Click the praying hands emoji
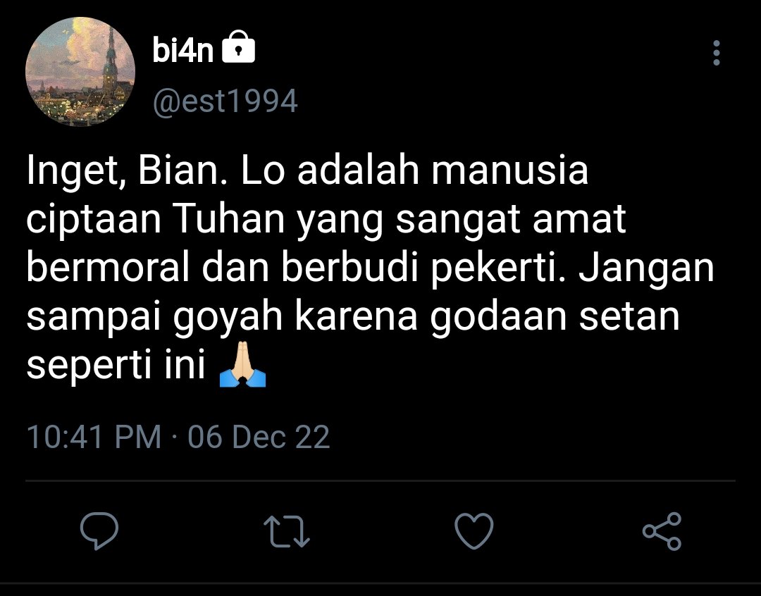 (x=242, y=364)
